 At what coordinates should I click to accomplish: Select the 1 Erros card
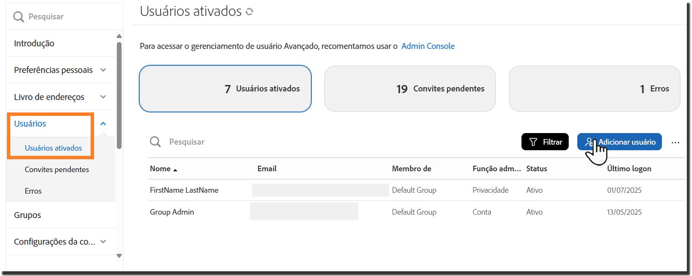pyautogui.click(x=594, y=88)
